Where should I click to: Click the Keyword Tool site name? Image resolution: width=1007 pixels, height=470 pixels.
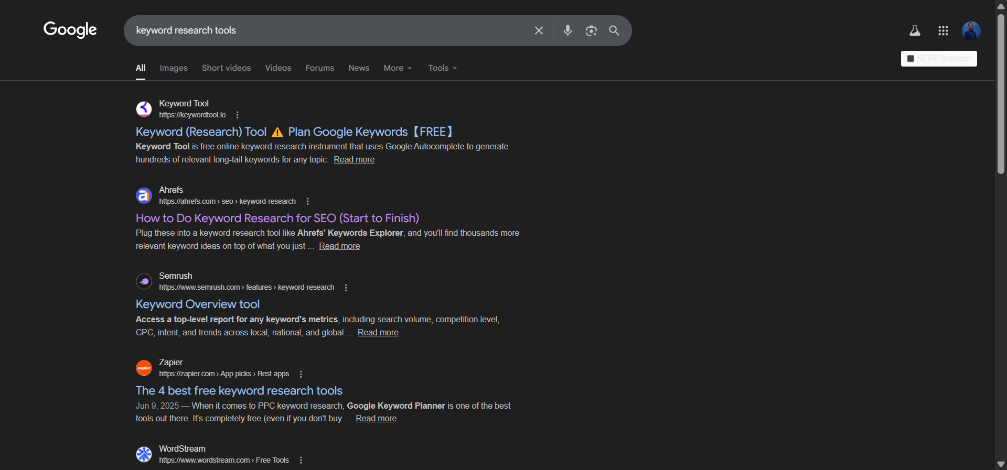(184, 104)
